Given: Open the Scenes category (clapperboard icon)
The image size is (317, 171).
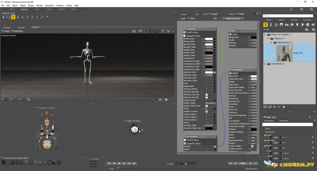Looking at the screenshot, I should click(x=313, y=25).
